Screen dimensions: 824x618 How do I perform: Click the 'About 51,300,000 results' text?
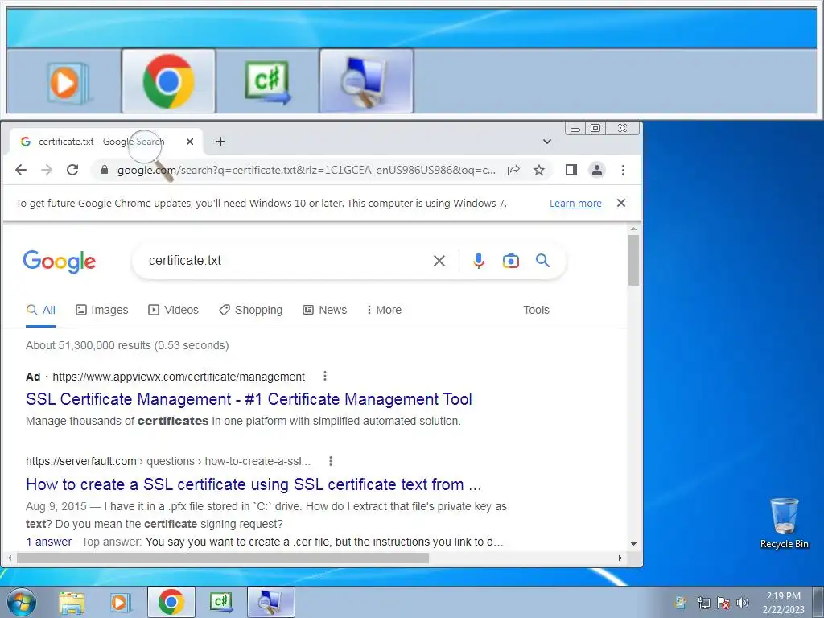tap(127, 345)
